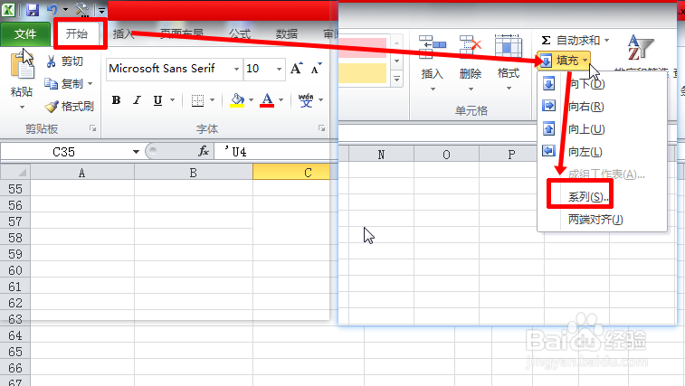
Task: Open the 自动求和 AutoSum dropdown arrow
Action: pyautogui.click(x=607, y=41)
